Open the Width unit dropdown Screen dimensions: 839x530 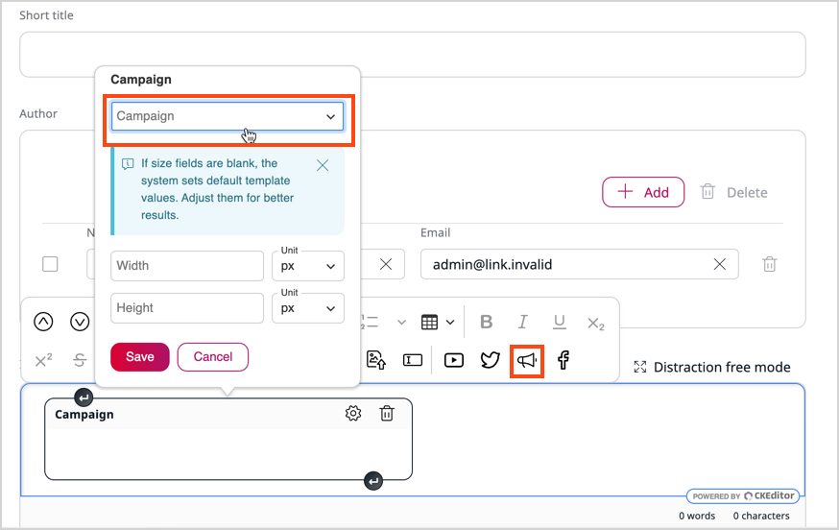coord(308,266)
